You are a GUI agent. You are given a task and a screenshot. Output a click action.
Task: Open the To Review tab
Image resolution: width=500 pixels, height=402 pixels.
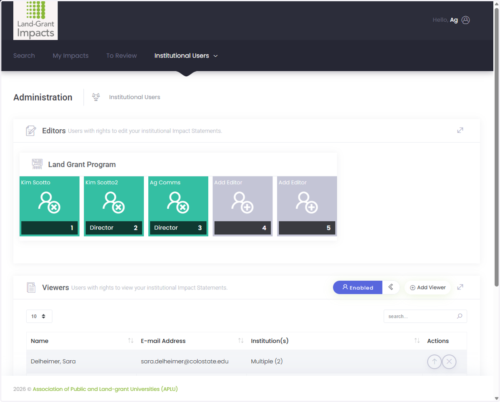point(121,55)
